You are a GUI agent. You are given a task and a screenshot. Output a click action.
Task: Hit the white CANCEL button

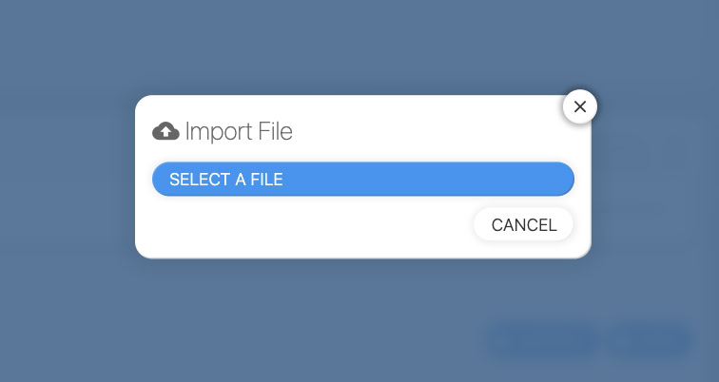pyautogui.click(x=523, y=225)
